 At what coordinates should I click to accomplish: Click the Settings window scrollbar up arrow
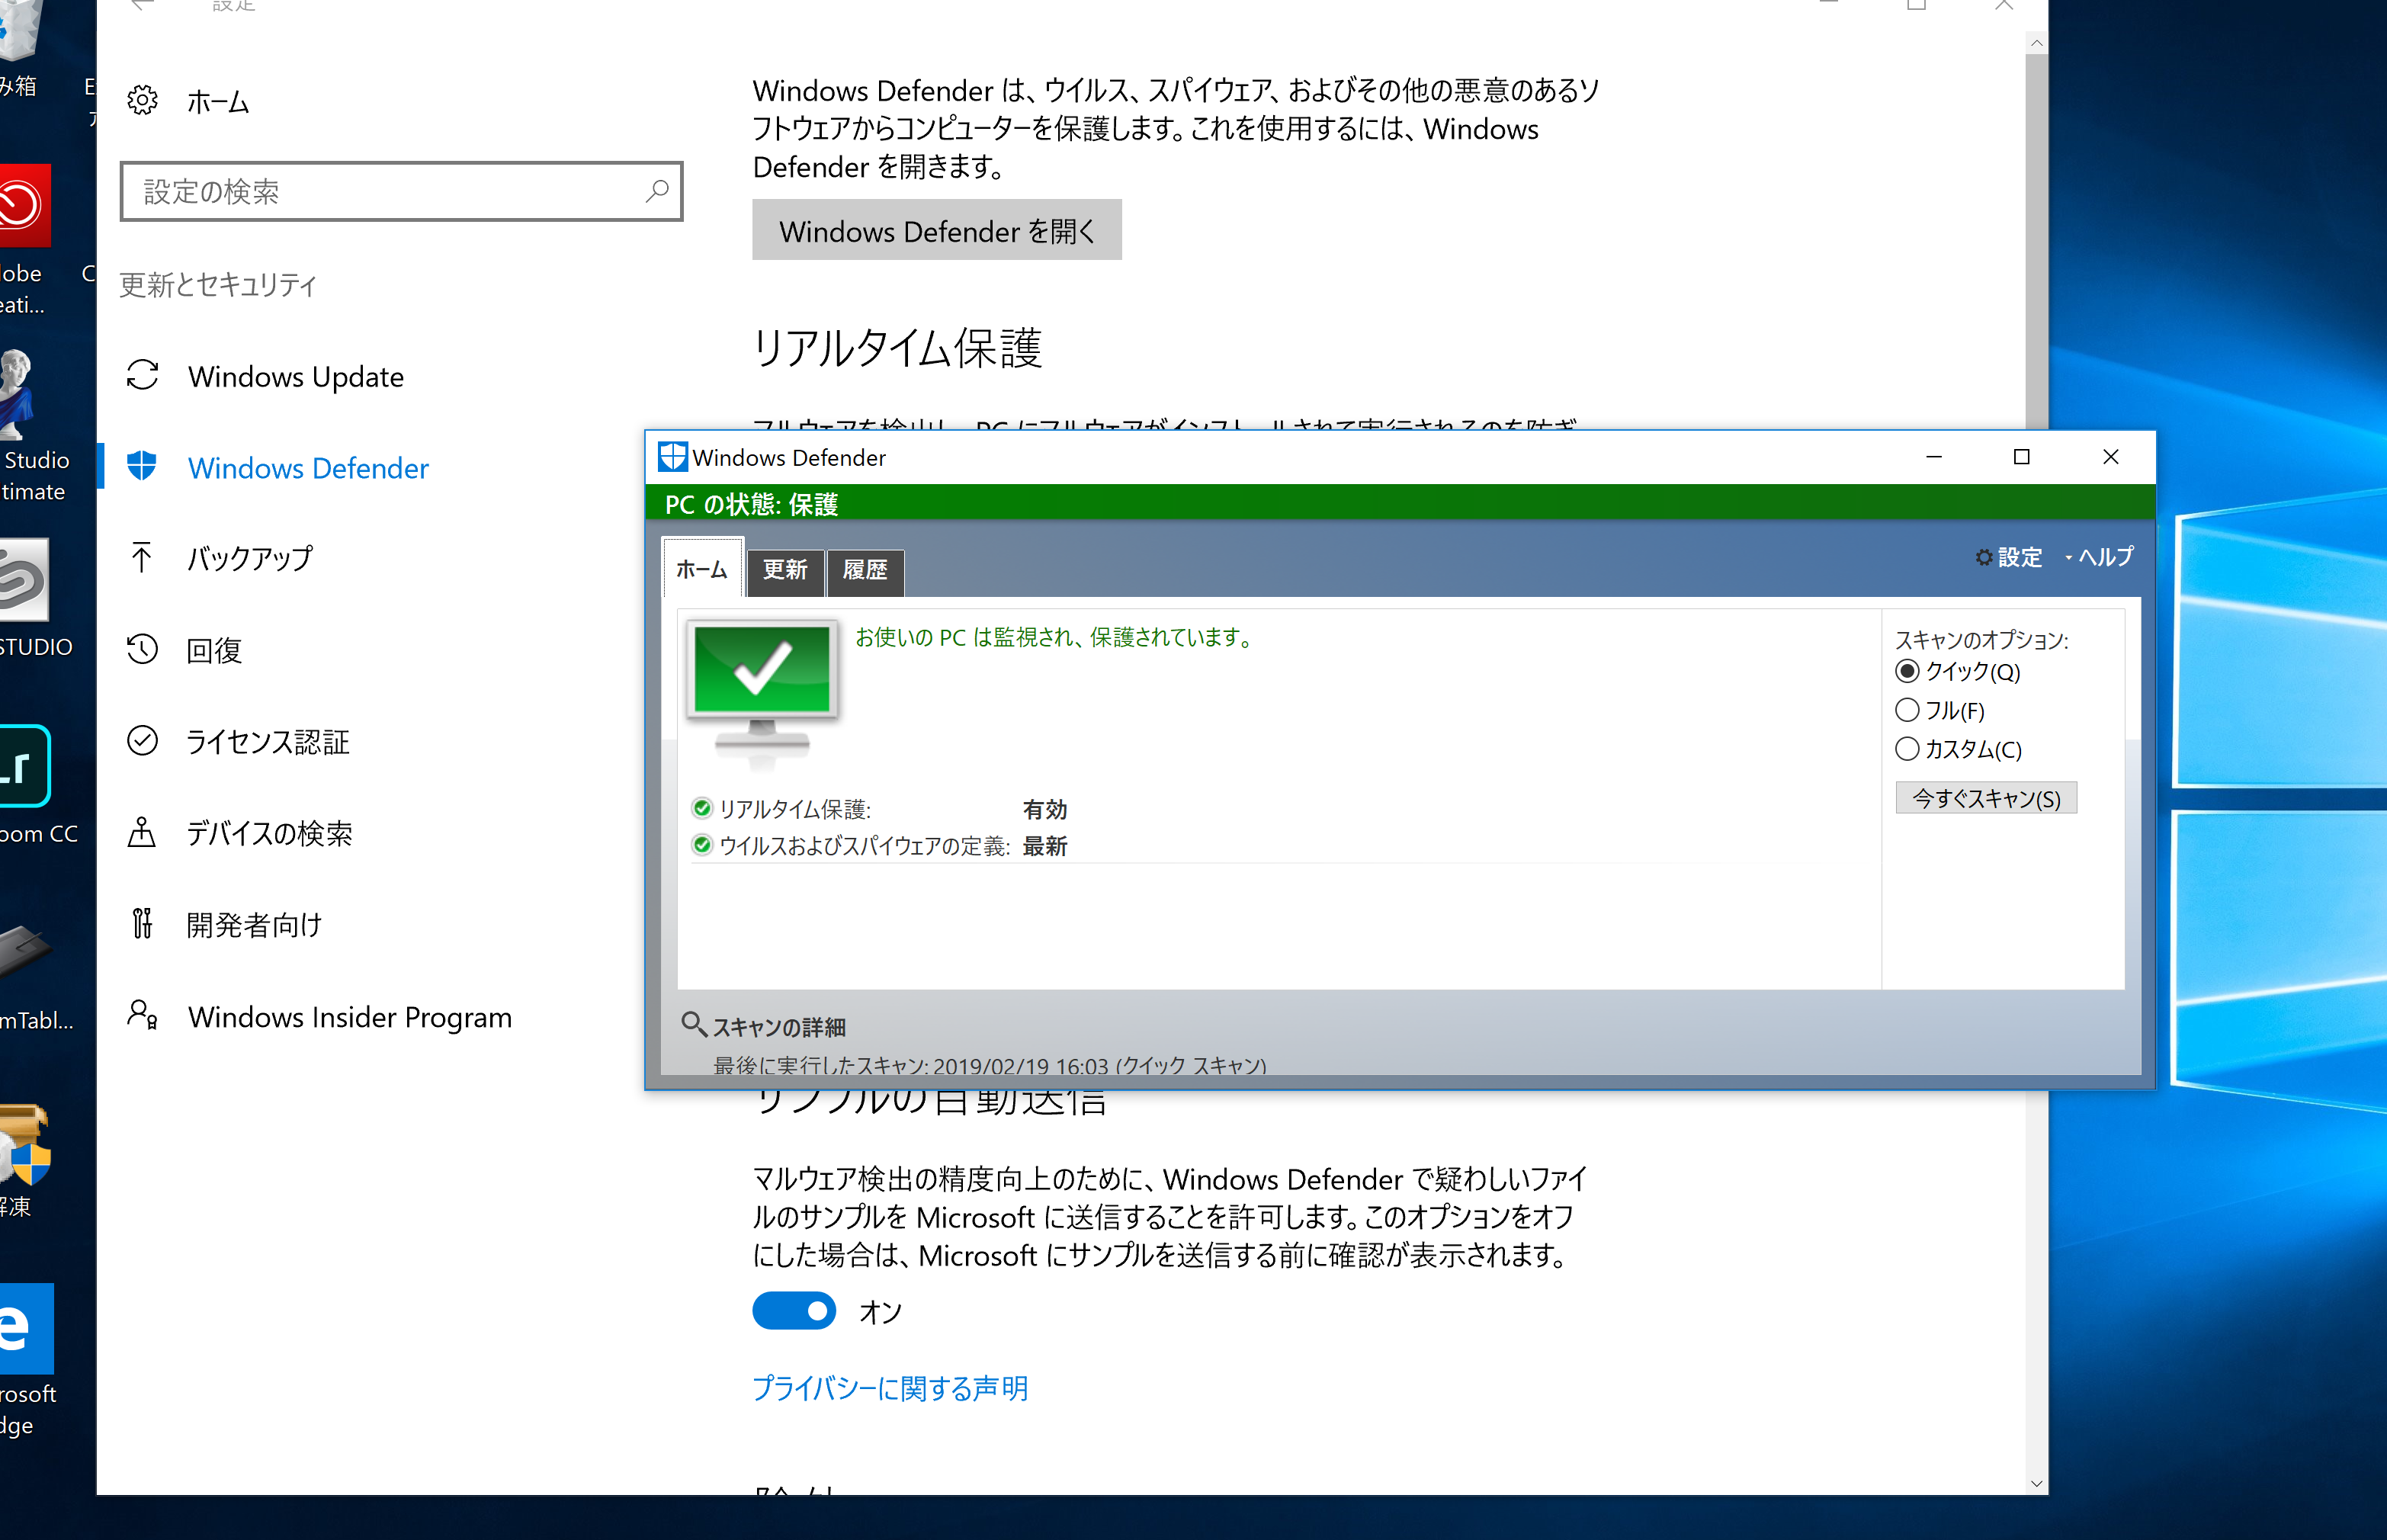coord(2036,43)
